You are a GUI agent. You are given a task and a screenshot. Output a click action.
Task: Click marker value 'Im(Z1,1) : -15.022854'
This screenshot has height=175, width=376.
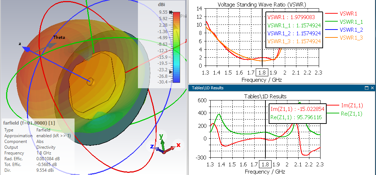coord(297,109)
